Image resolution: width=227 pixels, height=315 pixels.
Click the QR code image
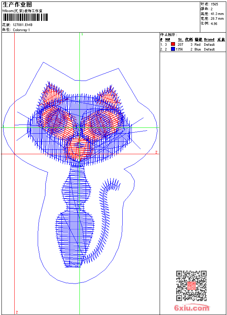(x=191, y=286)
